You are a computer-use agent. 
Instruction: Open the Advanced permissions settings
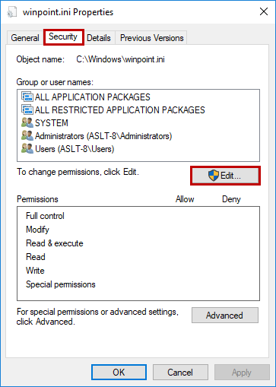click(x=225, y=316)
